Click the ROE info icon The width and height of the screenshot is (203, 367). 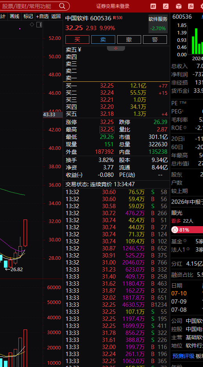pos(185,128)
